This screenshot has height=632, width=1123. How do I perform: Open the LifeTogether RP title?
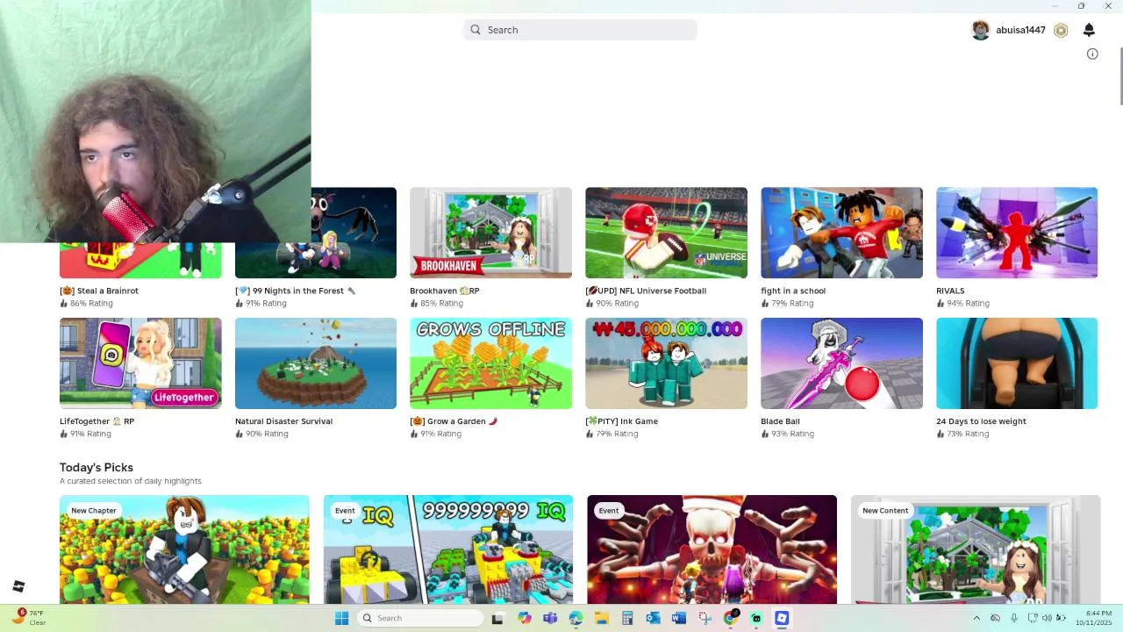pyautogui.click(x=97, y=421)
